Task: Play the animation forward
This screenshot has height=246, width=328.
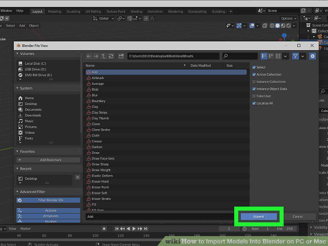Action: [134, 228]
